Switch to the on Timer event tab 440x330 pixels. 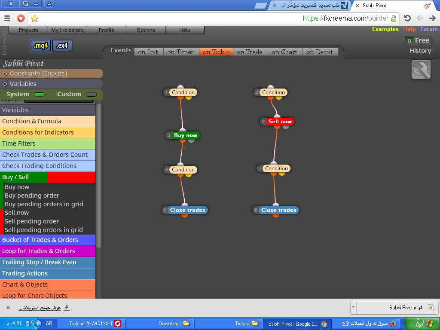(180, 52)
